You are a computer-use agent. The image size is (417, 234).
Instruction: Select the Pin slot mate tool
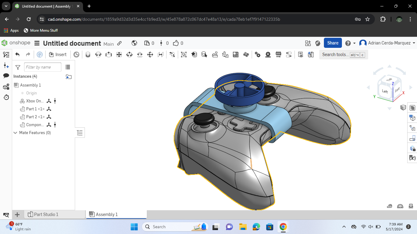[x=140, y=55]
